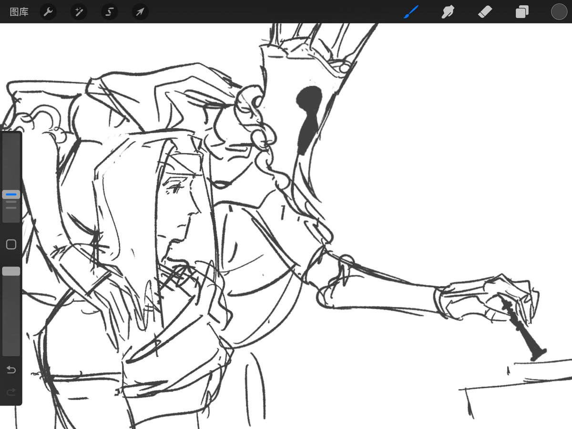This screenshot has width=572, height=429.
Task: Select the Transform arrow tool
Action: click(x=140, y=12)
